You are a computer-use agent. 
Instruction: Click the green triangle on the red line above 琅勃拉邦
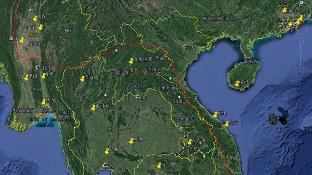[x=117, y=51]
